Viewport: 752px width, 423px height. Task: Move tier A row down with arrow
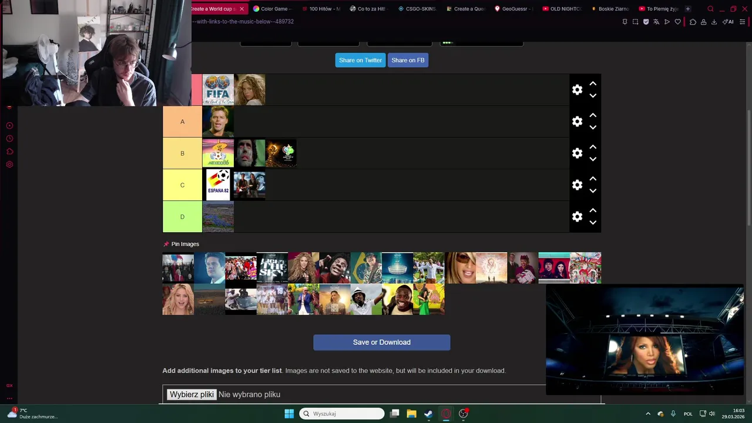coord(593,127)
